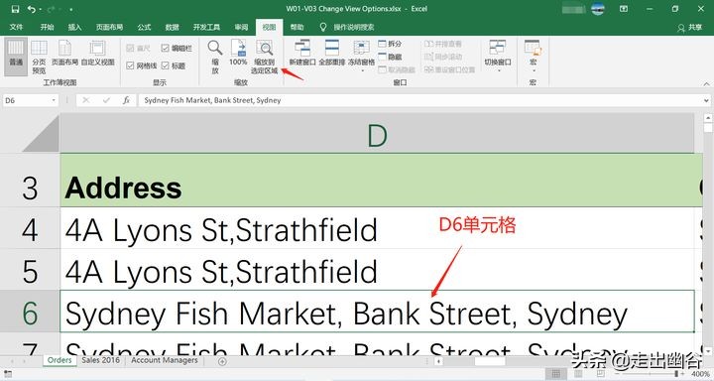Click the formula bar cancel X icon

click(x=85, y=100)
